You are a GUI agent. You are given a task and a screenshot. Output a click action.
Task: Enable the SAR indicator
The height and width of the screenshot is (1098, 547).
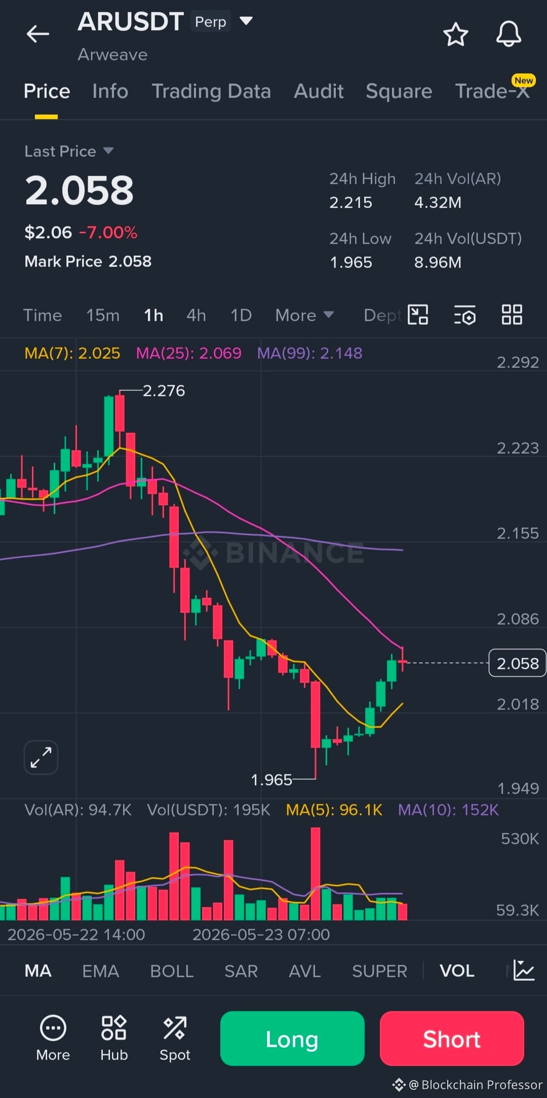pos(241,971)
